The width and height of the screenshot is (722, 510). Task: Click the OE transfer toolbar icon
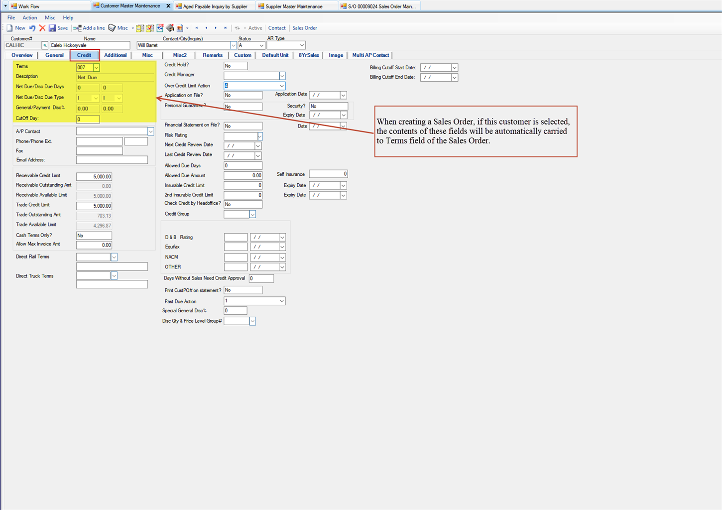(x=160, y=28)
